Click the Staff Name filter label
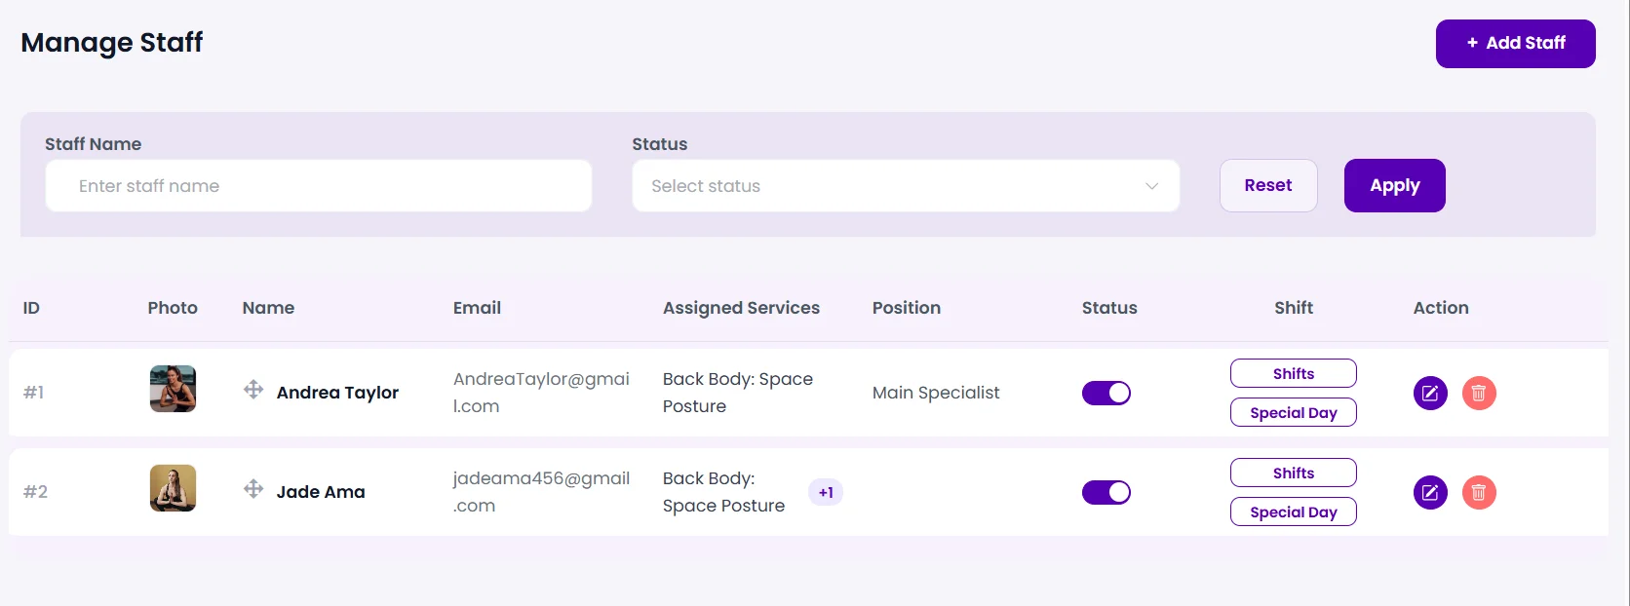The height and width of the screenshot is (606, 1630). click(93, 144)
